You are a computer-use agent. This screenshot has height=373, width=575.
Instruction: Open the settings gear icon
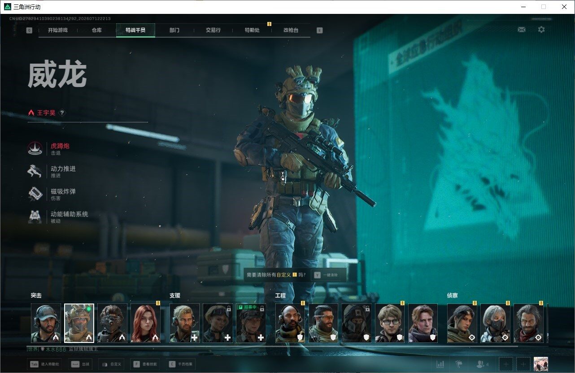point(541,30)
